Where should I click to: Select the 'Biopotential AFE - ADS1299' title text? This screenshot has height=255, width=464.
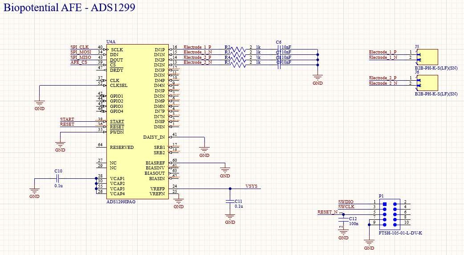coord(69,7)
